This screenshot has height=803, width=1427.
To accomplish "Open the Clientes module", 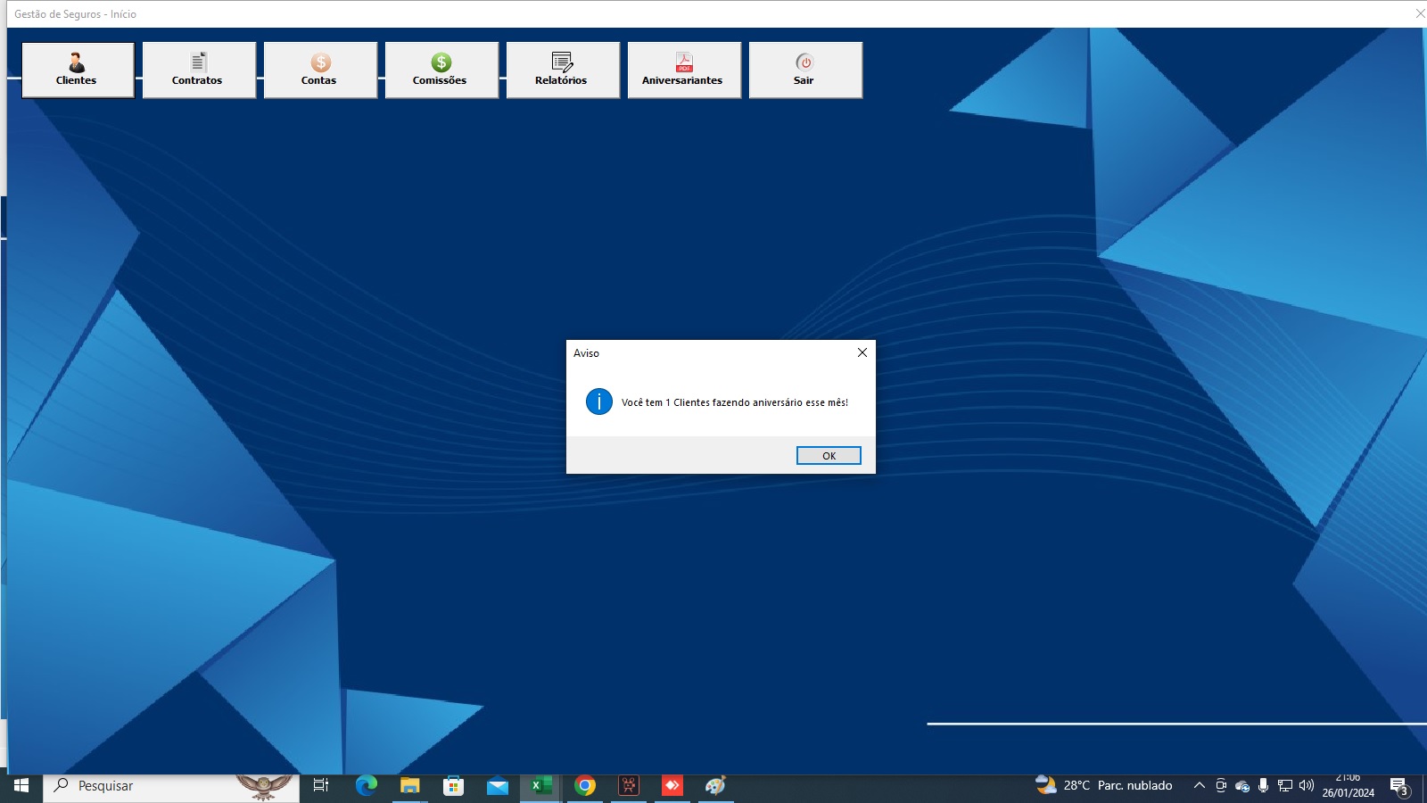I will pyautogui.click(x=78, y=70).
